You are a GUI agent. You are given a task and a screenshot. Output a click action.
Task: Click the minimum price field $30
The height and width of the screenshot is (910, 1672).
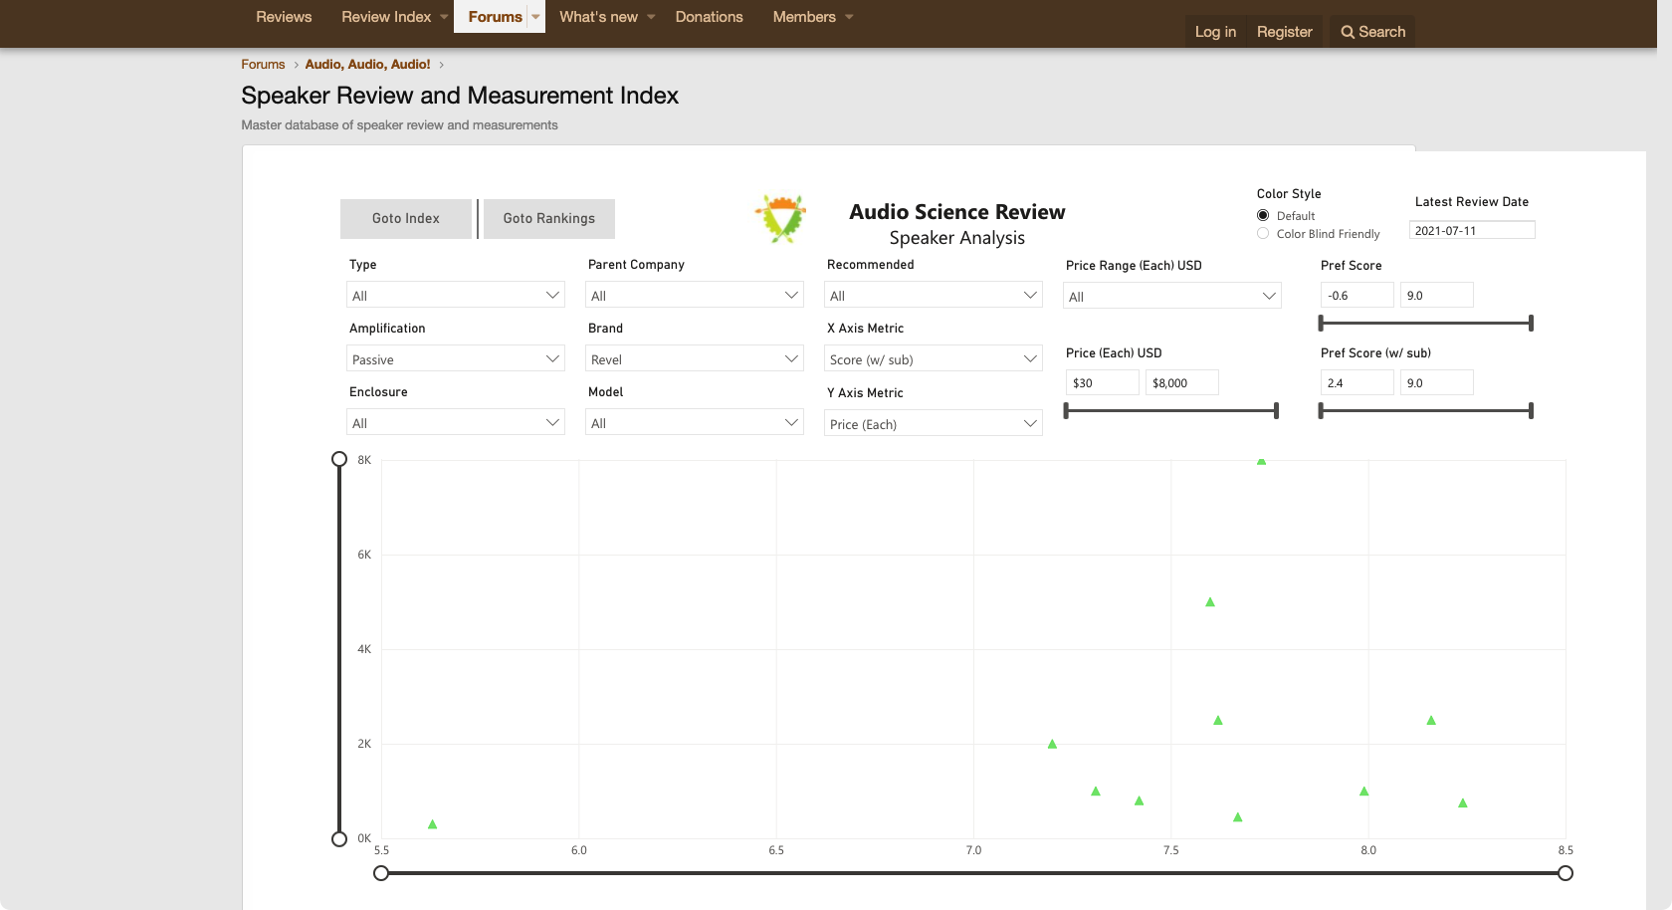click(x=1103, y=382)
